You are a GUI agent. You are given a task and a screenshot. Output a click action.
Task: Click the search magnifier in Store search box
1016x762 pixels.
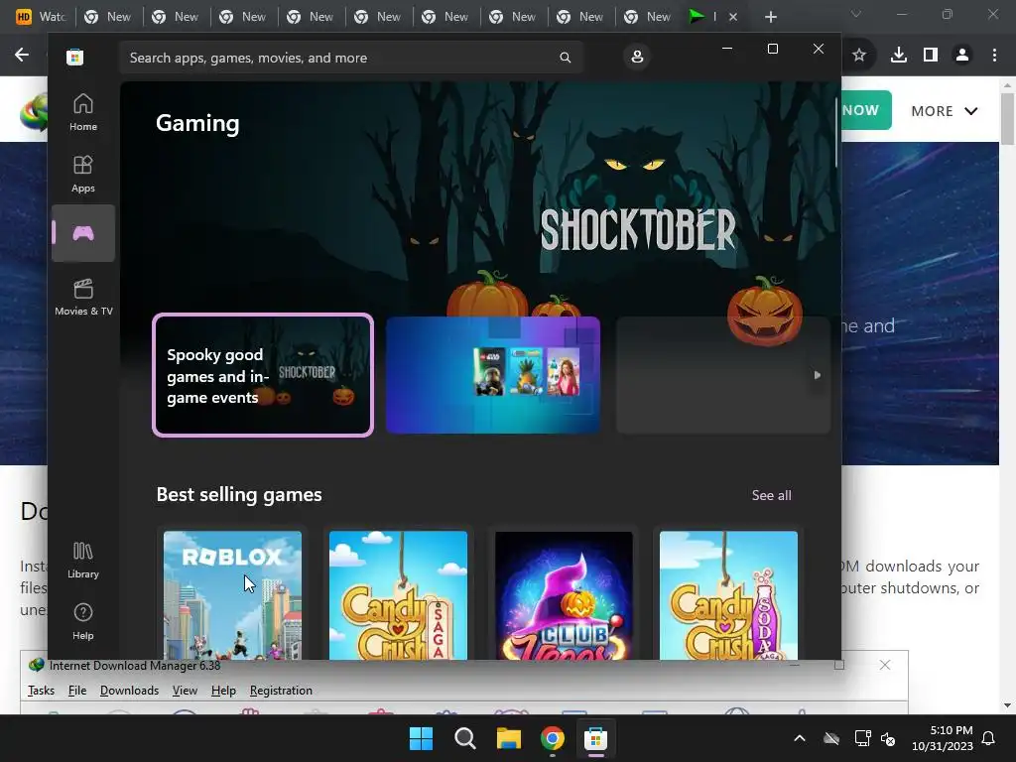tap(565, 58)
